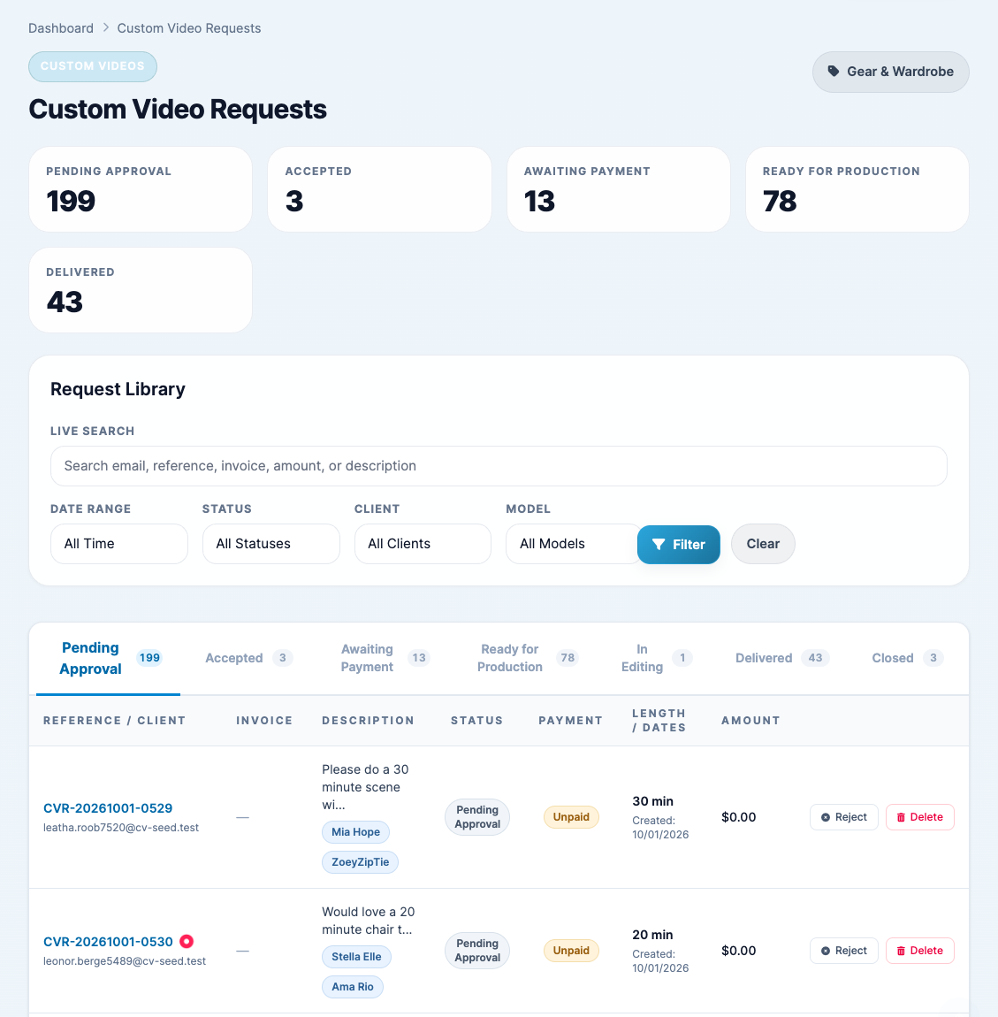Viewport: 998px width, 1017px height.
Task: Click reject circle icon for CVR-20261001-0530
Action: (x=826, y=951)
